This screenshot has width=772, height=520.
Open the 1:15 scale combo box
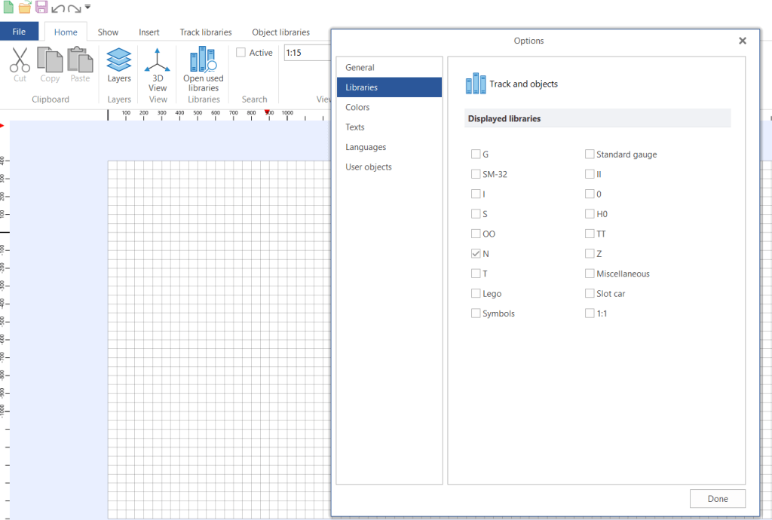(x=306, y=53)
